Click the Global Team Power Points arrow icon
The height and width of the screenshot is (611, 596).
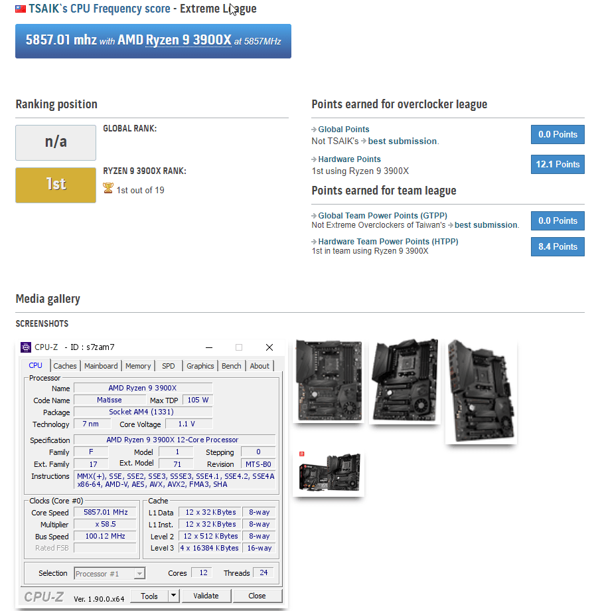(315, 215)
